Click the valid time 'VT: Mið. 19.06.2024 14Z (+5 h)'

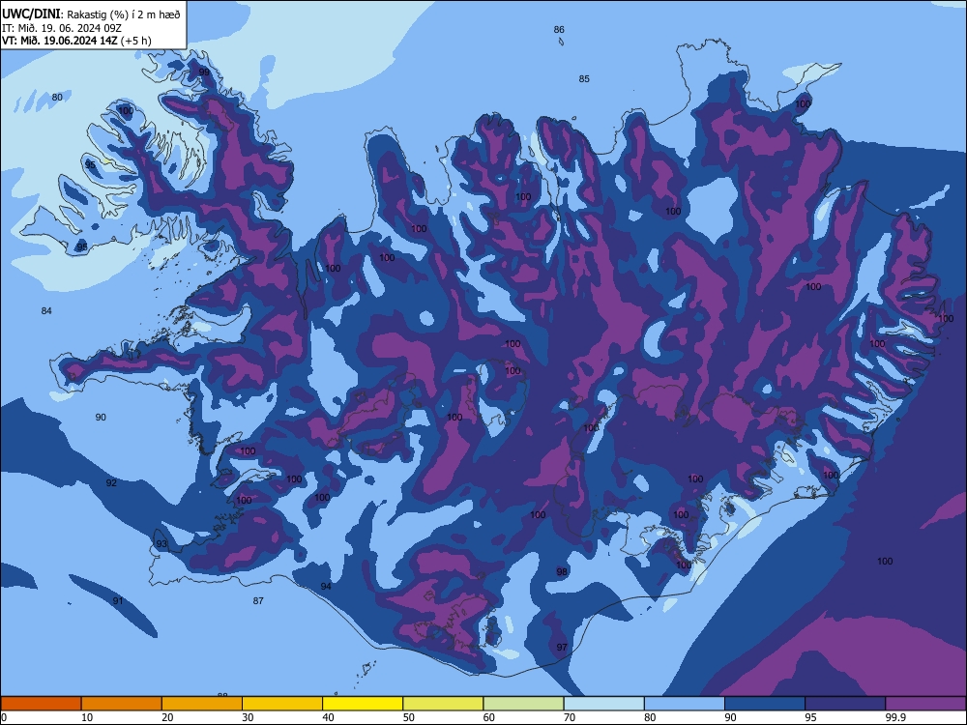[76, 41]
